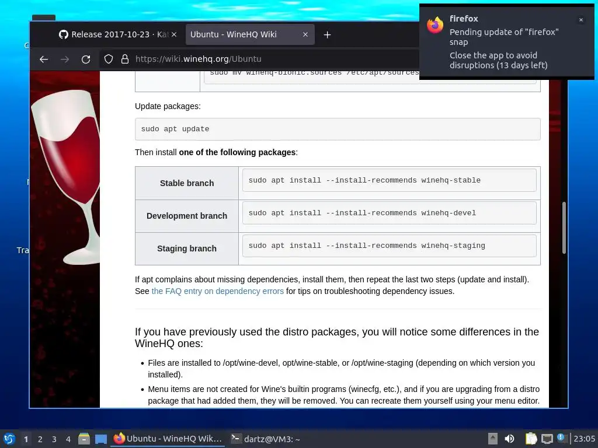Screen dimensions: 598x448
Task: Close the Release 2017-10-23 GitHub tab
Action: click(174, 34)
